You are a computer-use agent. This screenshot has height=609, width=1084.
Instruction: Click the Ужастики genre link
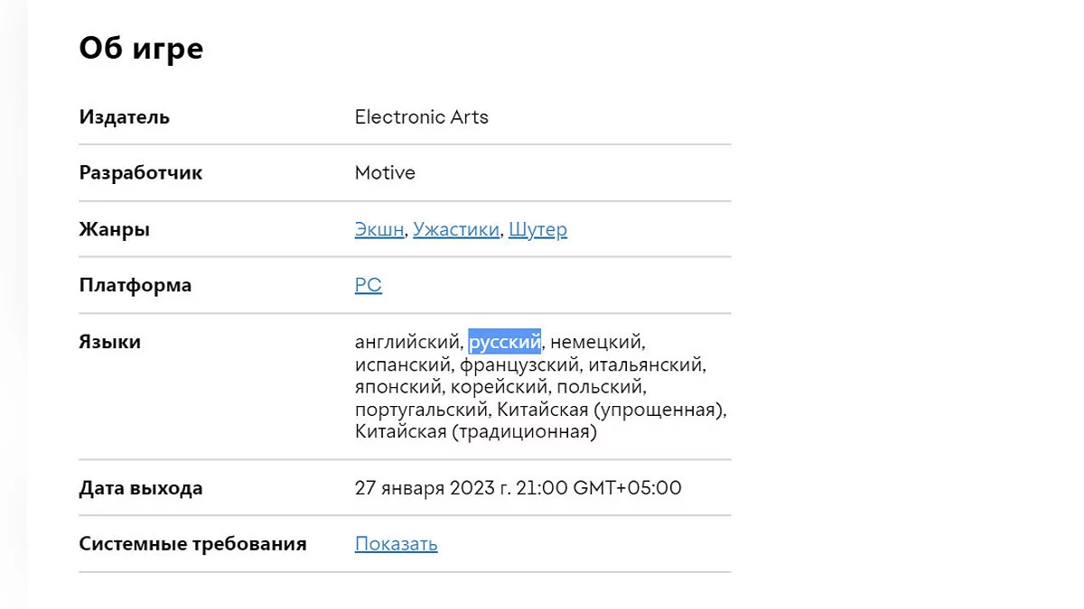[x=455, y=230]
